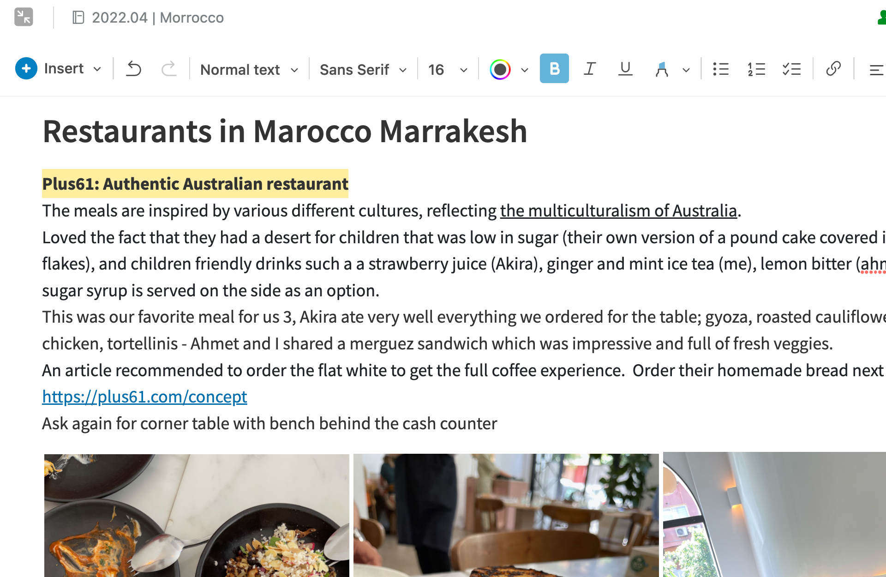The height and width of the screenshot is (577, 886).
Task: Insert a bulleted list
Action: point(720,69)
